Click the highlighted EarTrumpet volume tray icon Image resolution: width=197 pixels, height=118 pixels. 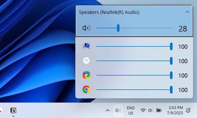click(118, 110)
